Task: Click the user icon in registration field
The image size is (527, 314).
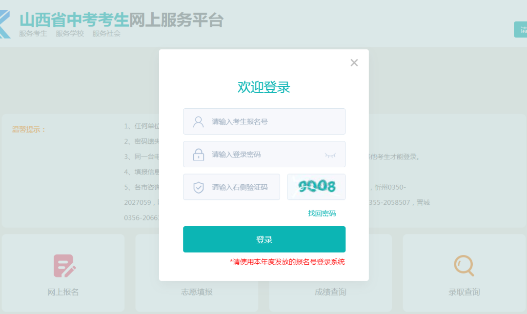Action: (x=198, y=121)
